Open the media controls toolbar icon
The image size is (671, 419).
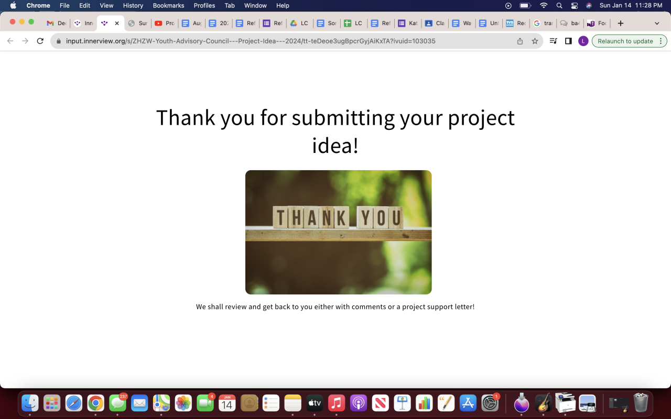point(553,41)
